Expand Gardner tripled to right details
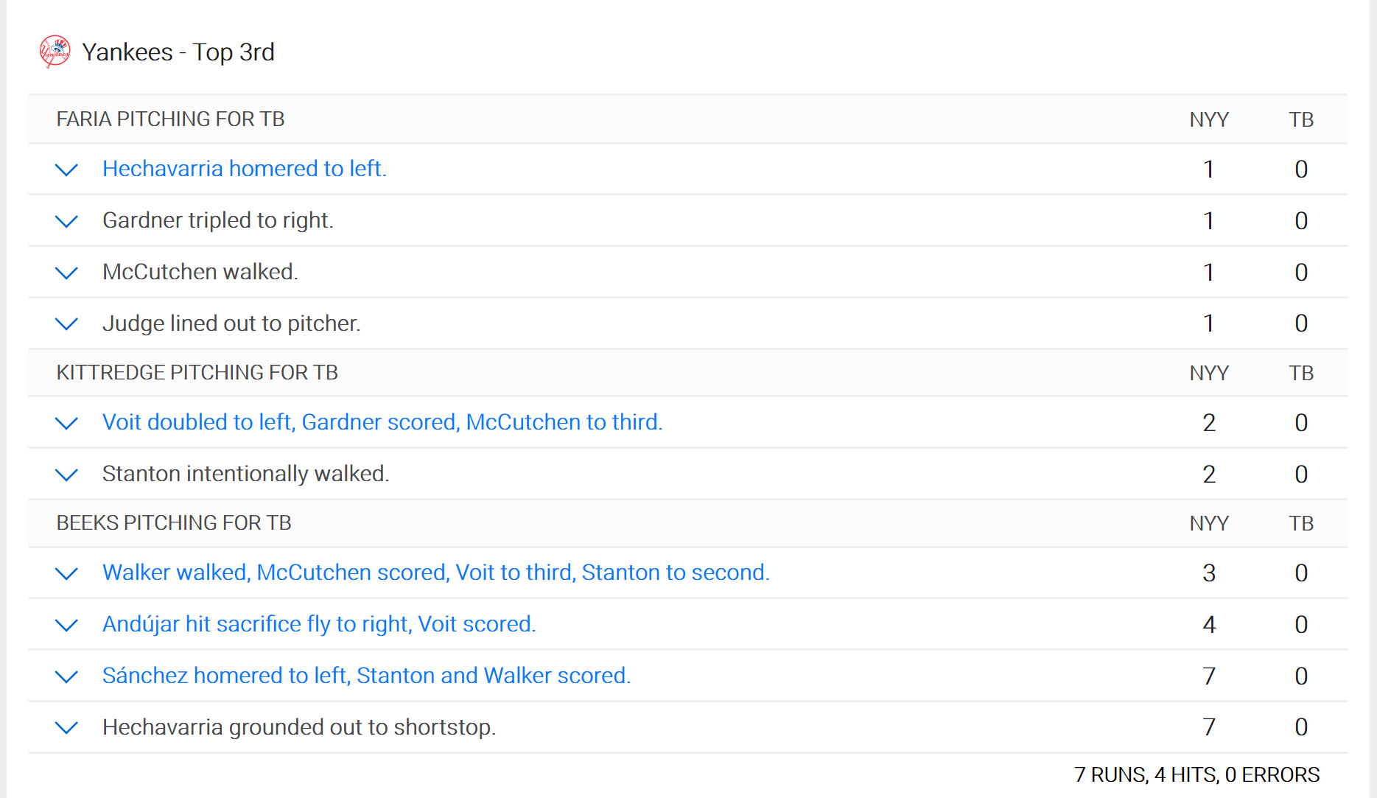This screenshot has width=1377, height=798. pyautogui.click(x=66, y=221)
